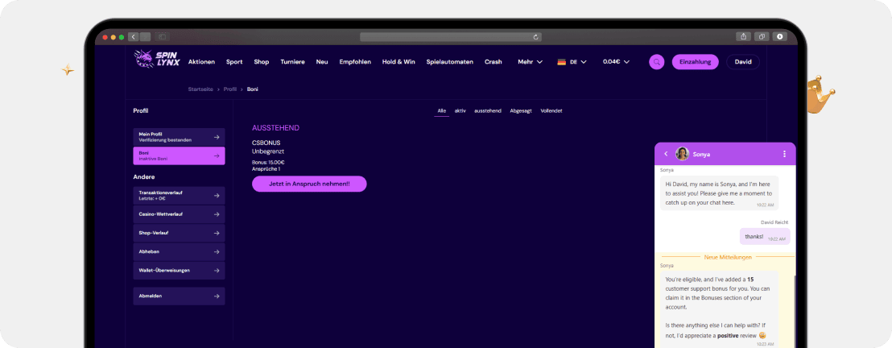Click the Neue Mitteilungen divider label
This screenshot has height=348, width=892.
coord(728,258)
